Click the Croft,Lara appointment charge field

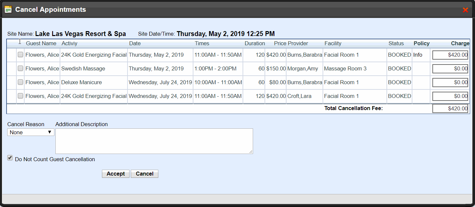pyautogui.click(x=450, y=96)
